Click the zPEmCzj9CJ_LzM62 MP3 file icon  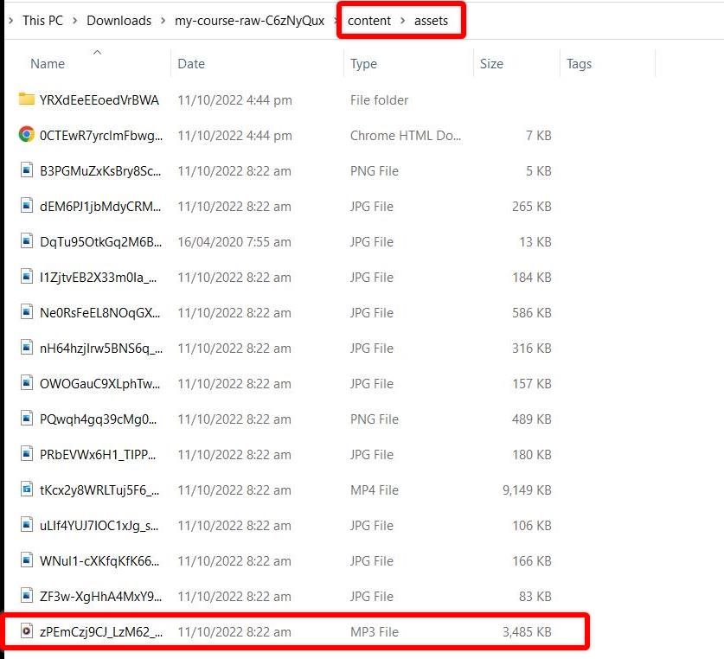tap(27, 630)
